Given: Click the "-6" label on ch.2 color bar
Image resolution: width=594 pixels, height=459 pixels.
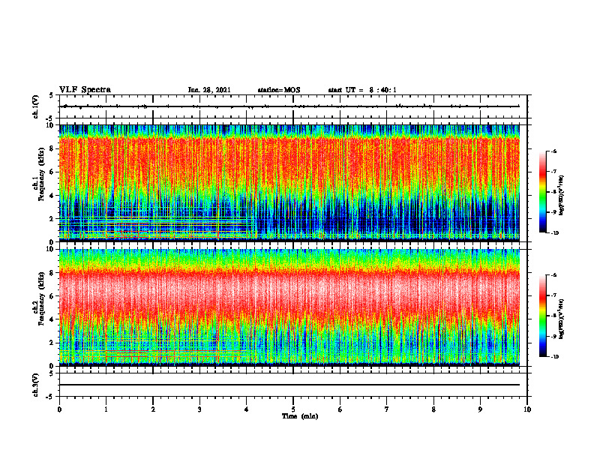Looking at the screenshot, I should [553, 275].
